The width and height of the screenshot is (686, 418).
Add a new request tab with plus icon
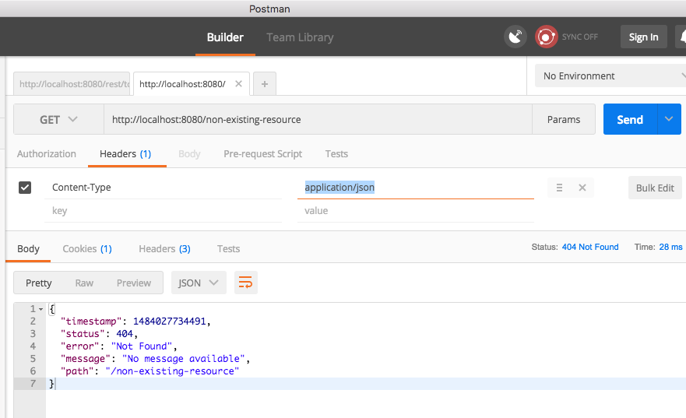point(265,84)
